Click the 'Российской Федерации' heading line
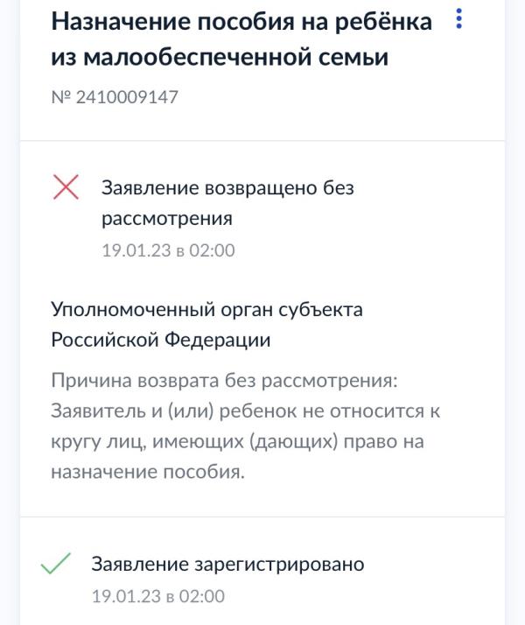Screen dimensions: 525x625 (161, 340)
